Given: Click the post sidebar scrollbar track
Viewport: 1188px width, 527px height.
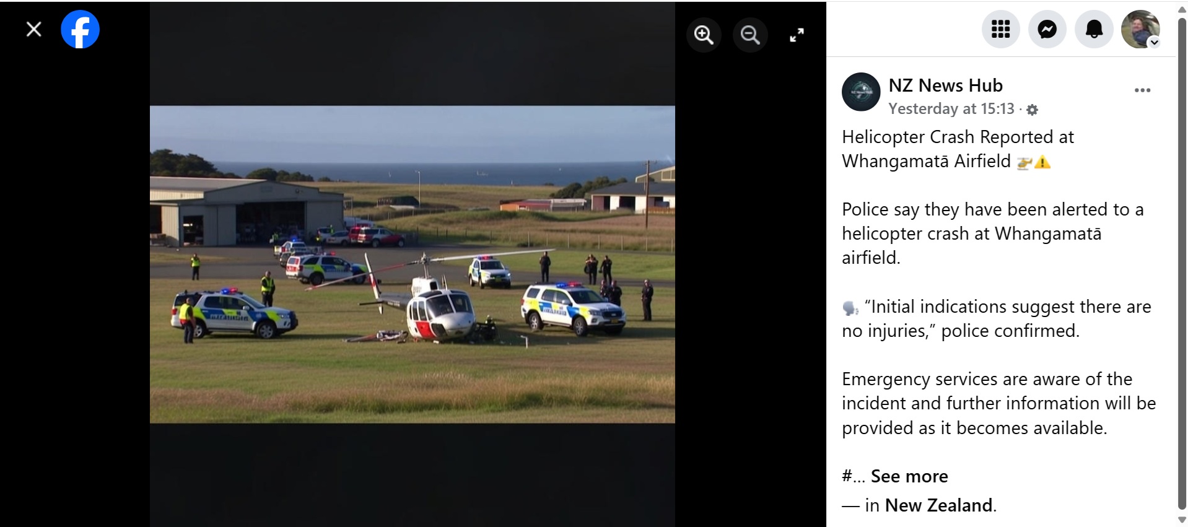Looking at the screenshot, I should 1182,265.
